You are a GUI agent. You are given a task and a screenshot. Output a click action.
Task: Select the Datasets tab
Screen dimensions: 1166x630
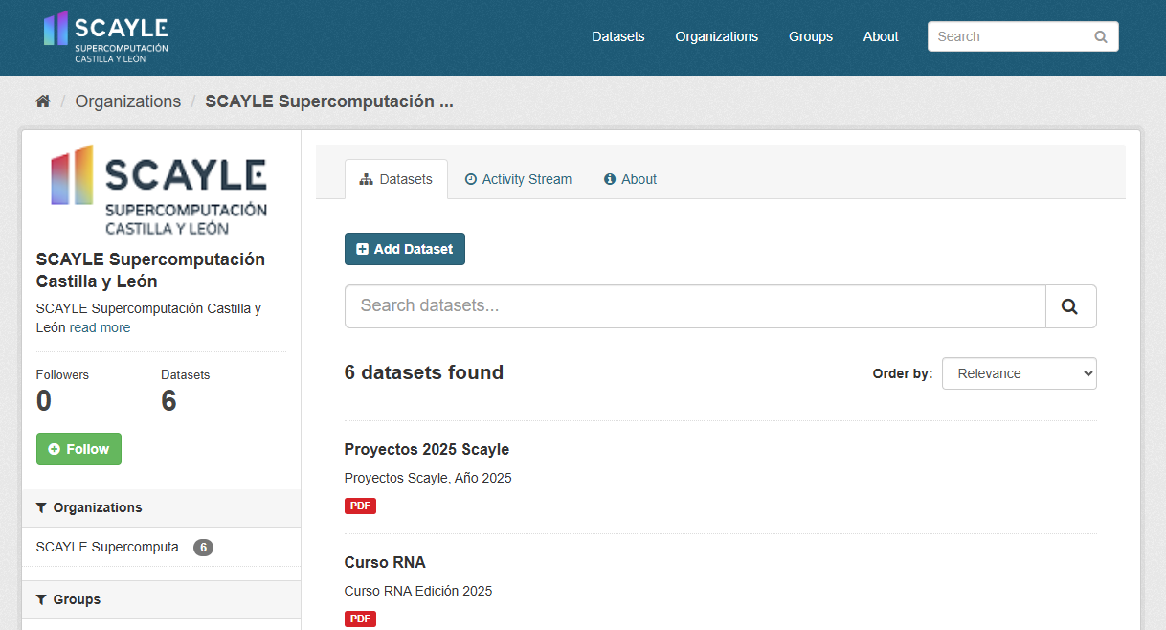(396, 179)
